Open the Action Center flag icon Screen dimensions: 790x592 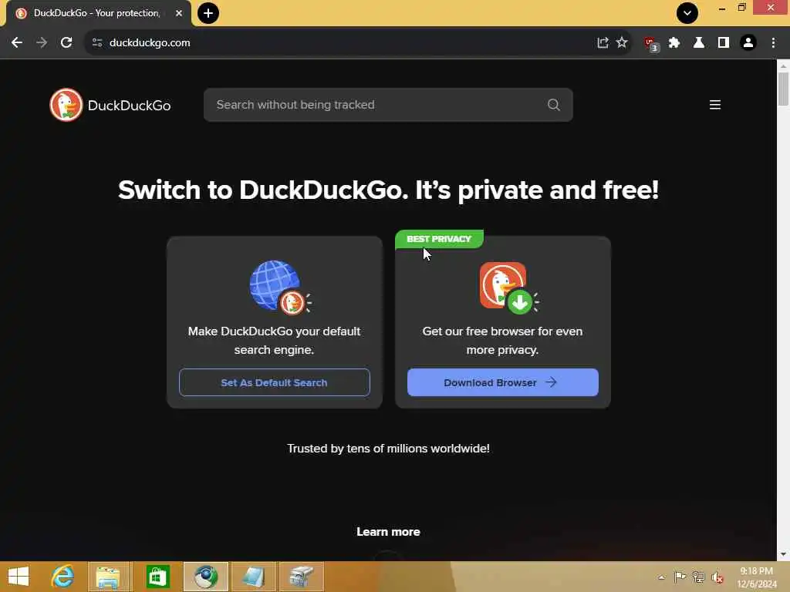[x=680, y=577]
